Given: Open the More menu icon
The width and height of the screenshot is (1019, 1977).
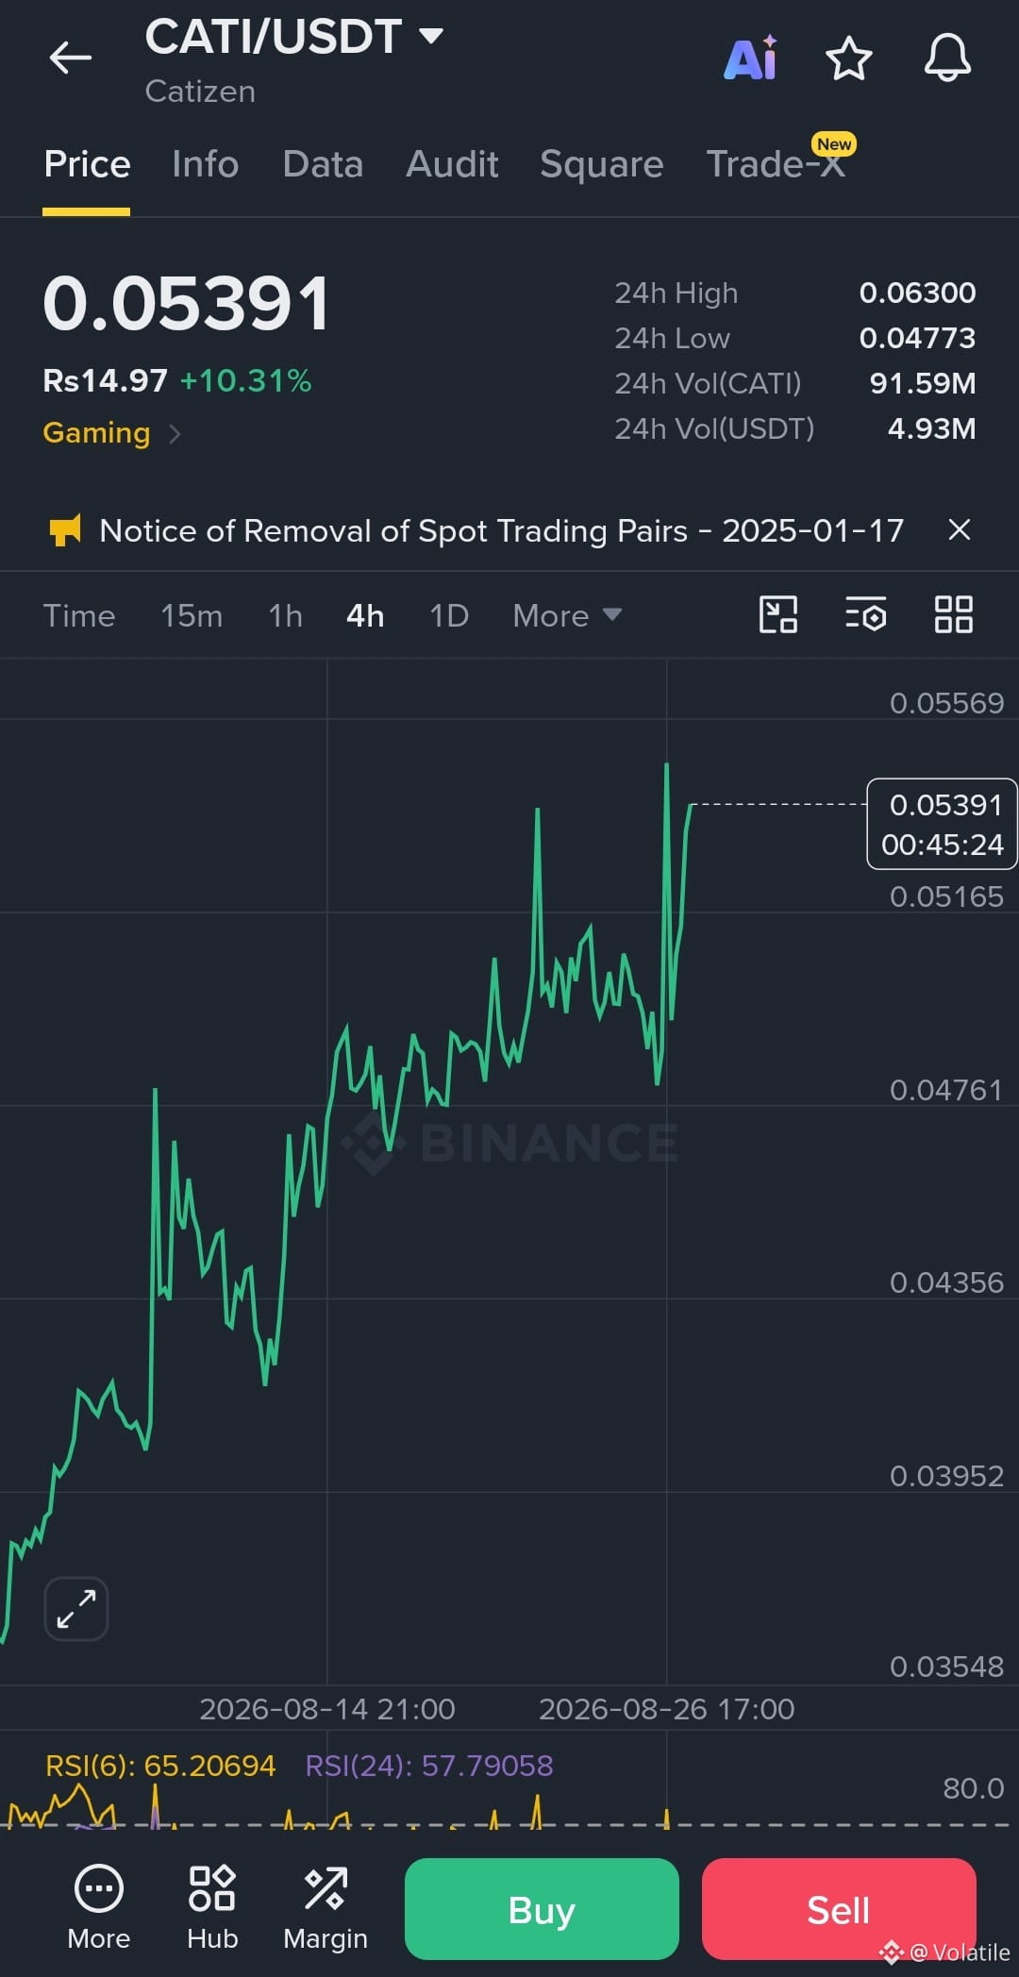Looking at the screenshot, I should coord(98,1907).
